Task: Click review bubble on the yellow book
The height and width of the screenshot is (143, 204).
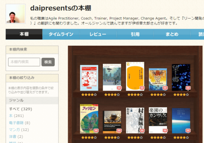Action: tap(142, 88)
